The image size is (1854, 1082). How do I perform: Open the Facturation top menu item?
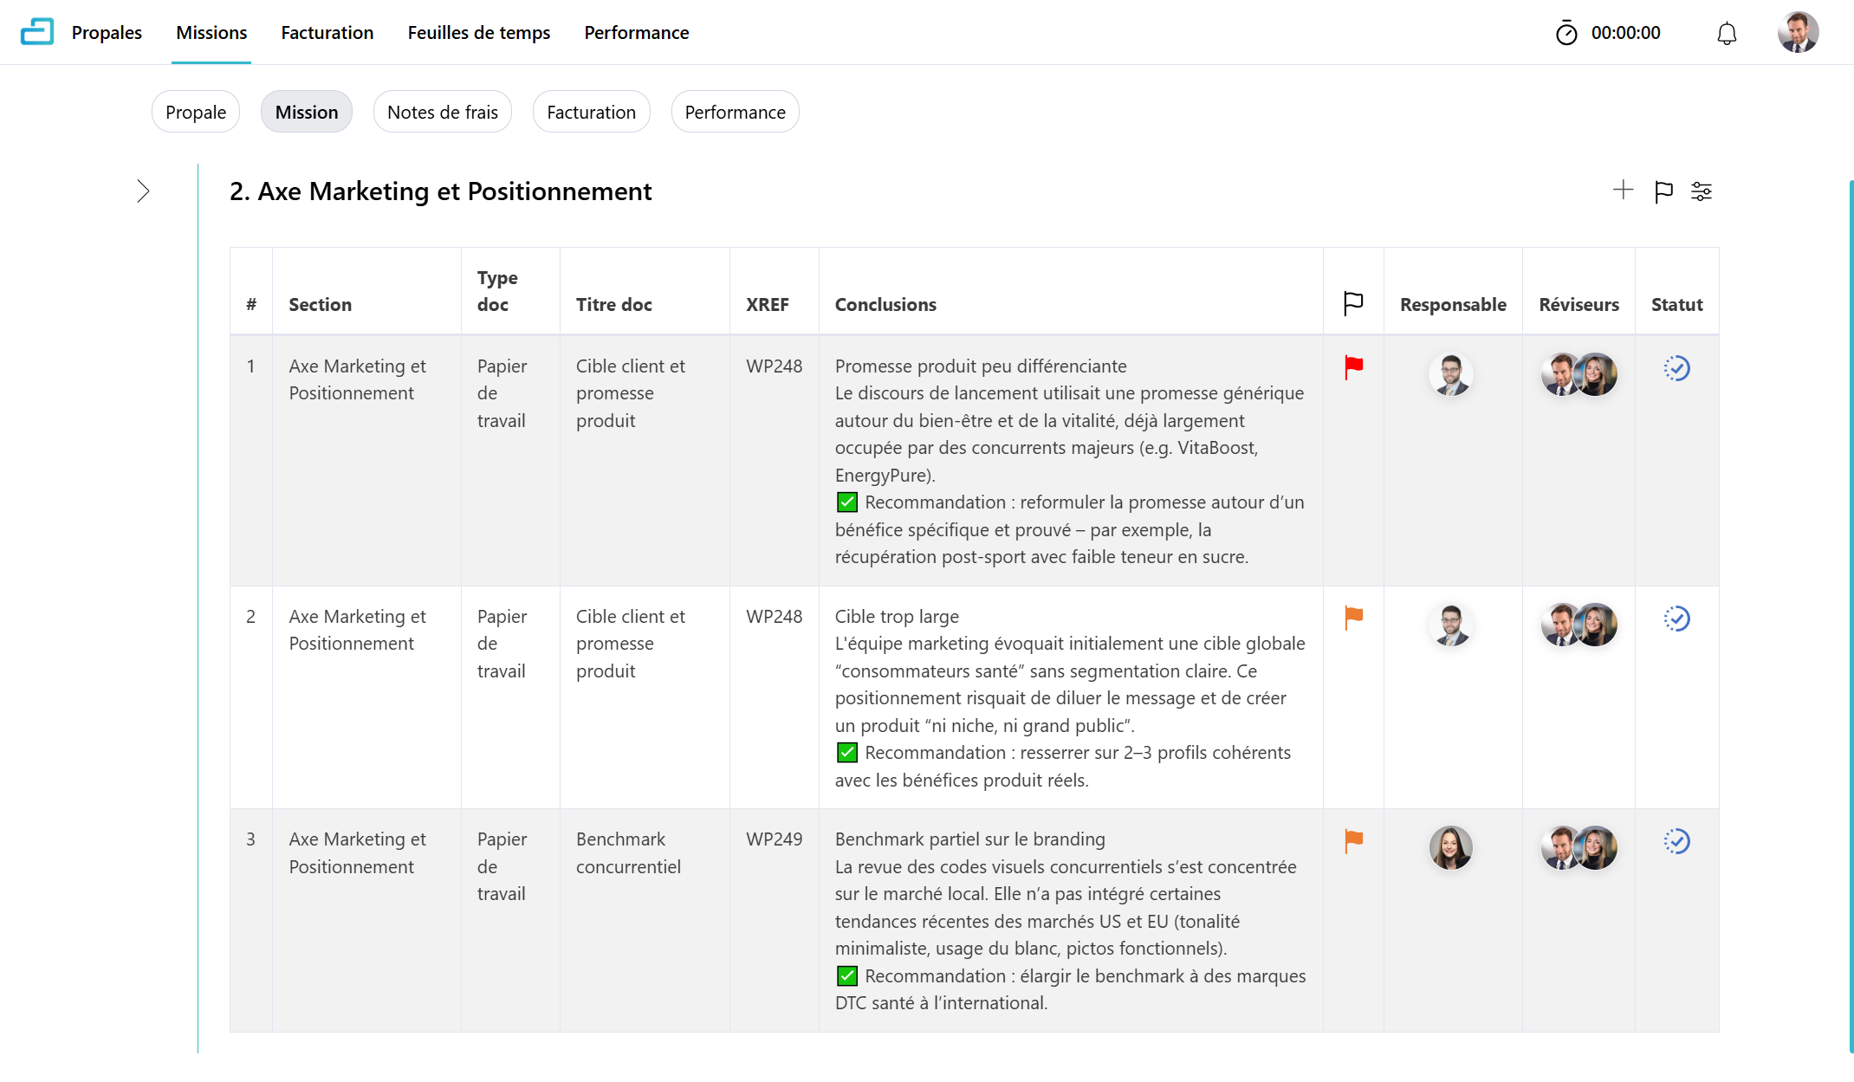(x=327, y=33)
